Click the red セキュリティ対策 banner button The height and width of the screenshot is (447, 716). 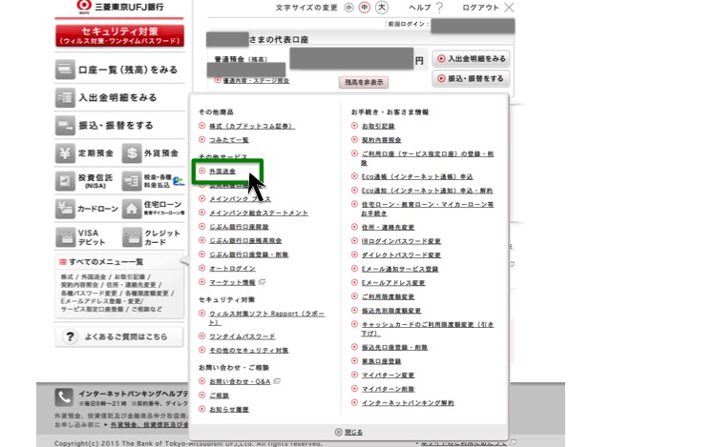pyautogui.click(x=119, y=35)
